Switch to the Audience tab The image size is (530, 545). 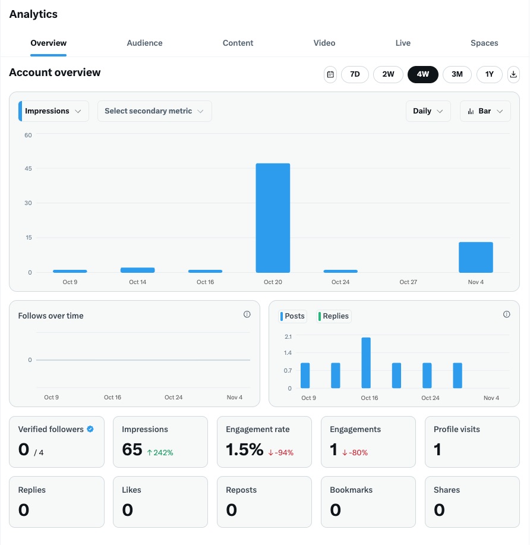[144, 43]
